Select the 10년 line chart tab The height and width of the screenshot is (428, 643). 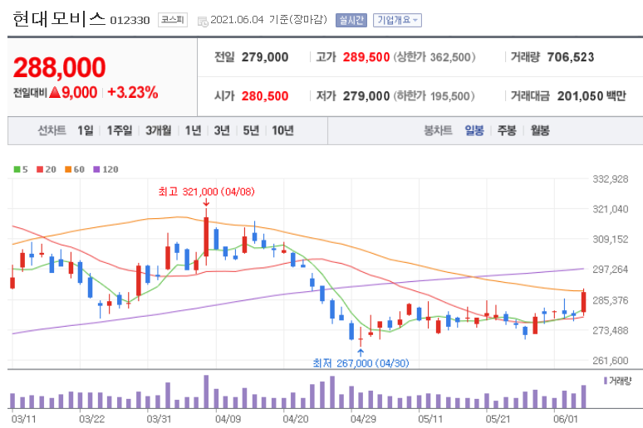pos(283,131)
